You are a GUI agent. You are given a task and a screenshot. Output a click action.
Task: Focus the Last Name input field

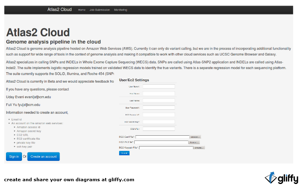159,101
